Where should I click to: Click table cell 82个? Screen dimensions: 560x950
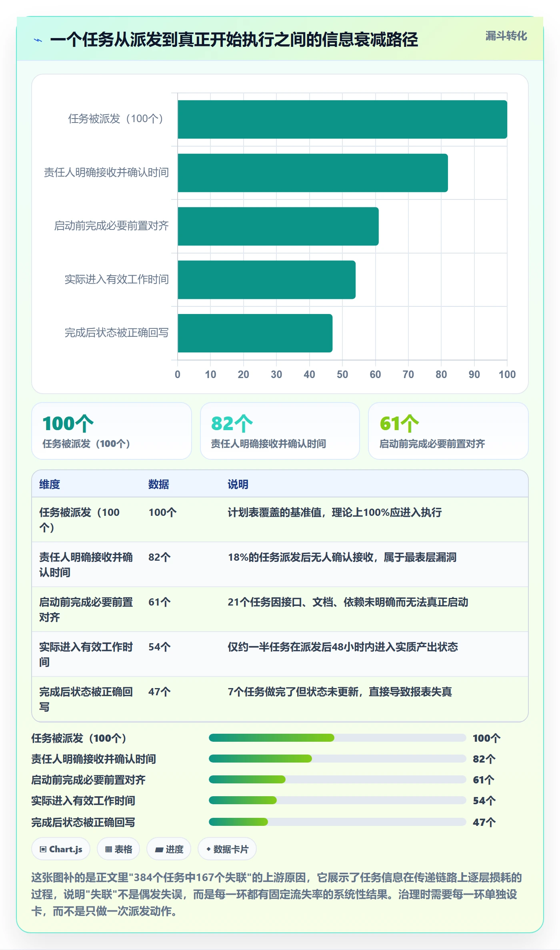pyautogui.click(x=160, y=557)
